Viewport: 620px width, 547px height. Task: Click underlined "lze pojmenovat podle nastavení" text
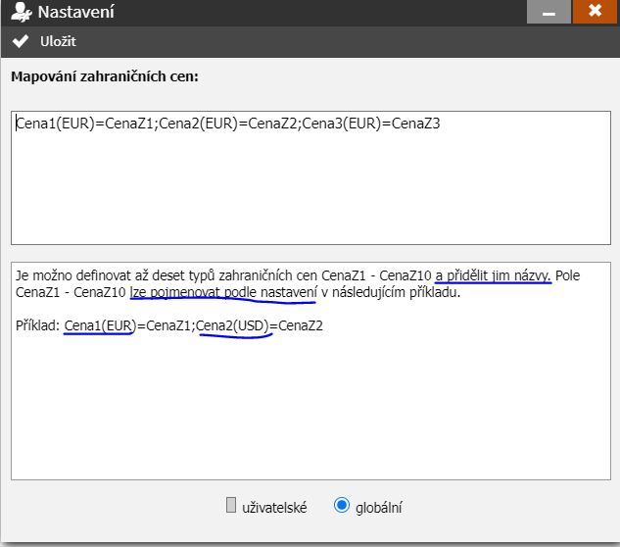click(222, 292)
